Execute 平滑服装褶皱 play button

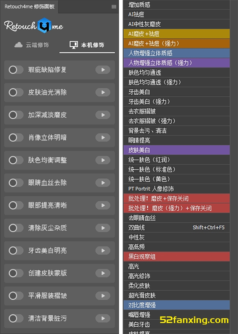coord(103,296)
